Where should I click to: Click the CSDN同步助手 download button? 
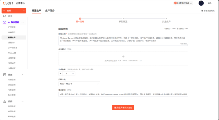[x=183, y=3]
